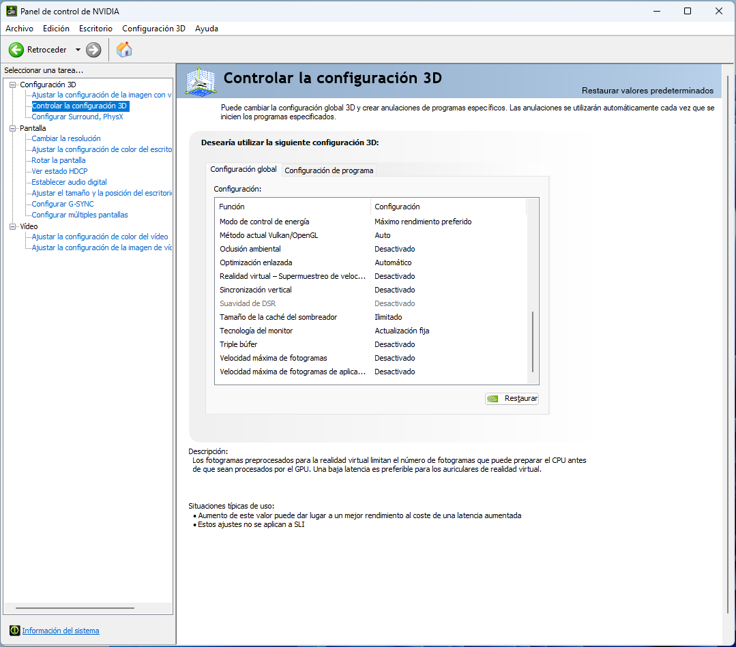Select the Oclusión ambiental setting
Image resolution: width=736 pixels, height=647 pixels.
coord(371,249)
